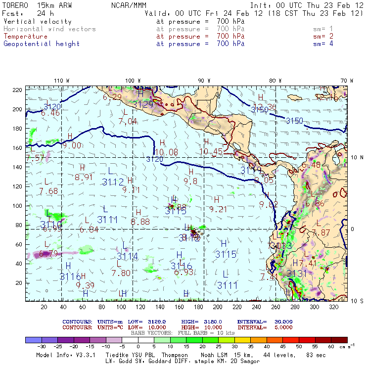
Task: Click the '320' tick on the bottom axis
Action: (333, 307)
